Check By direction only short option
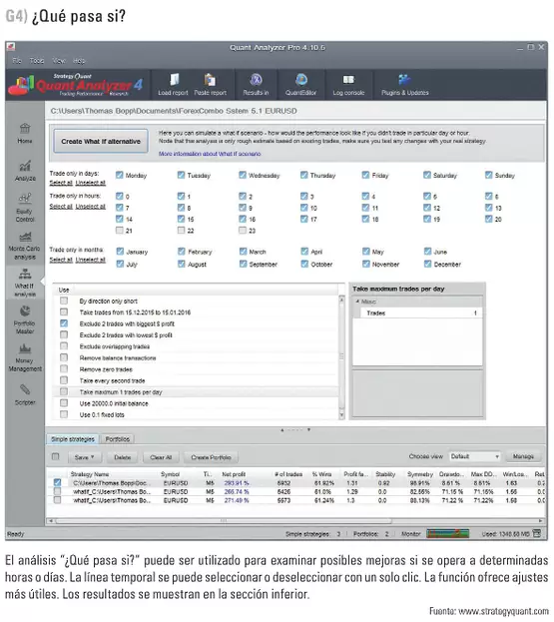Viewport: 554px width, 622px height. [64, 301]
